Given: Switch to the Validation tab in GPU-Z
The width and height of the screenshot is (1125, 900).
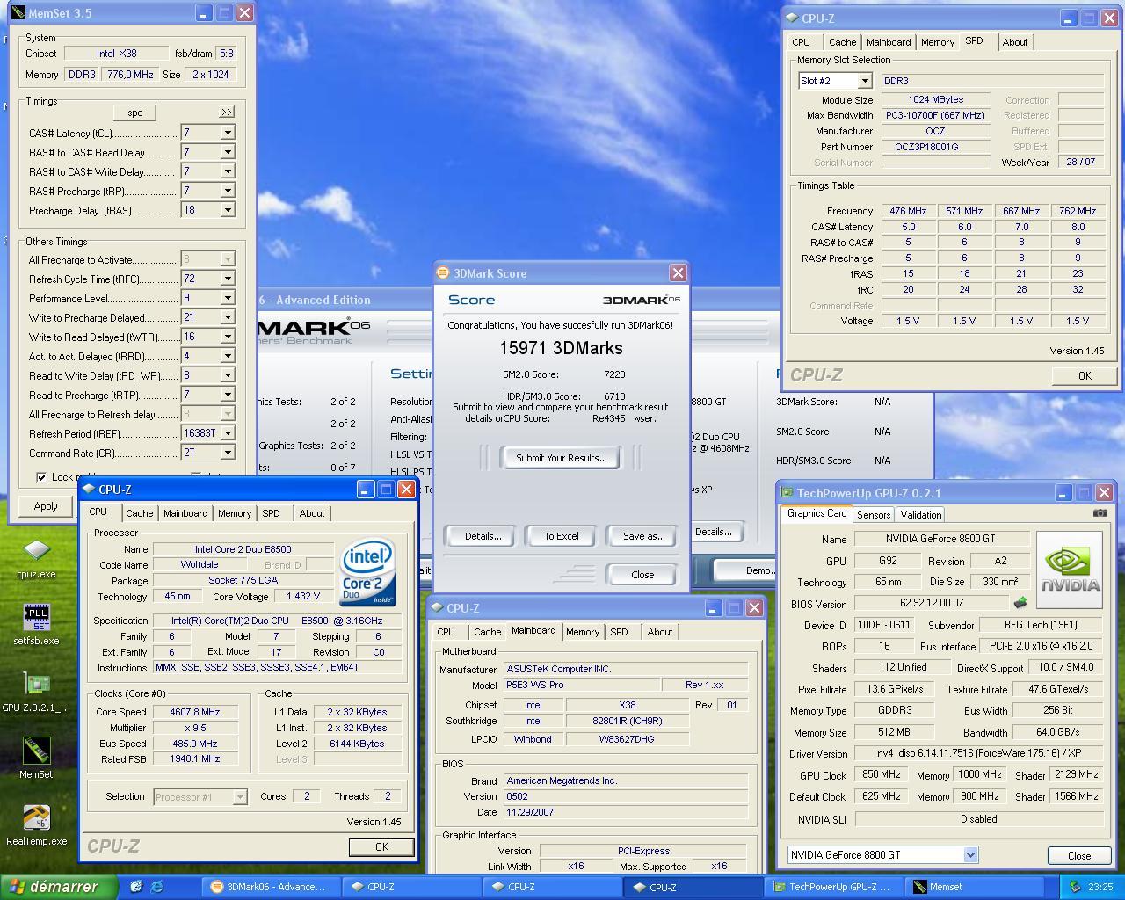Looking at the screenshot, I should point(920,515).
